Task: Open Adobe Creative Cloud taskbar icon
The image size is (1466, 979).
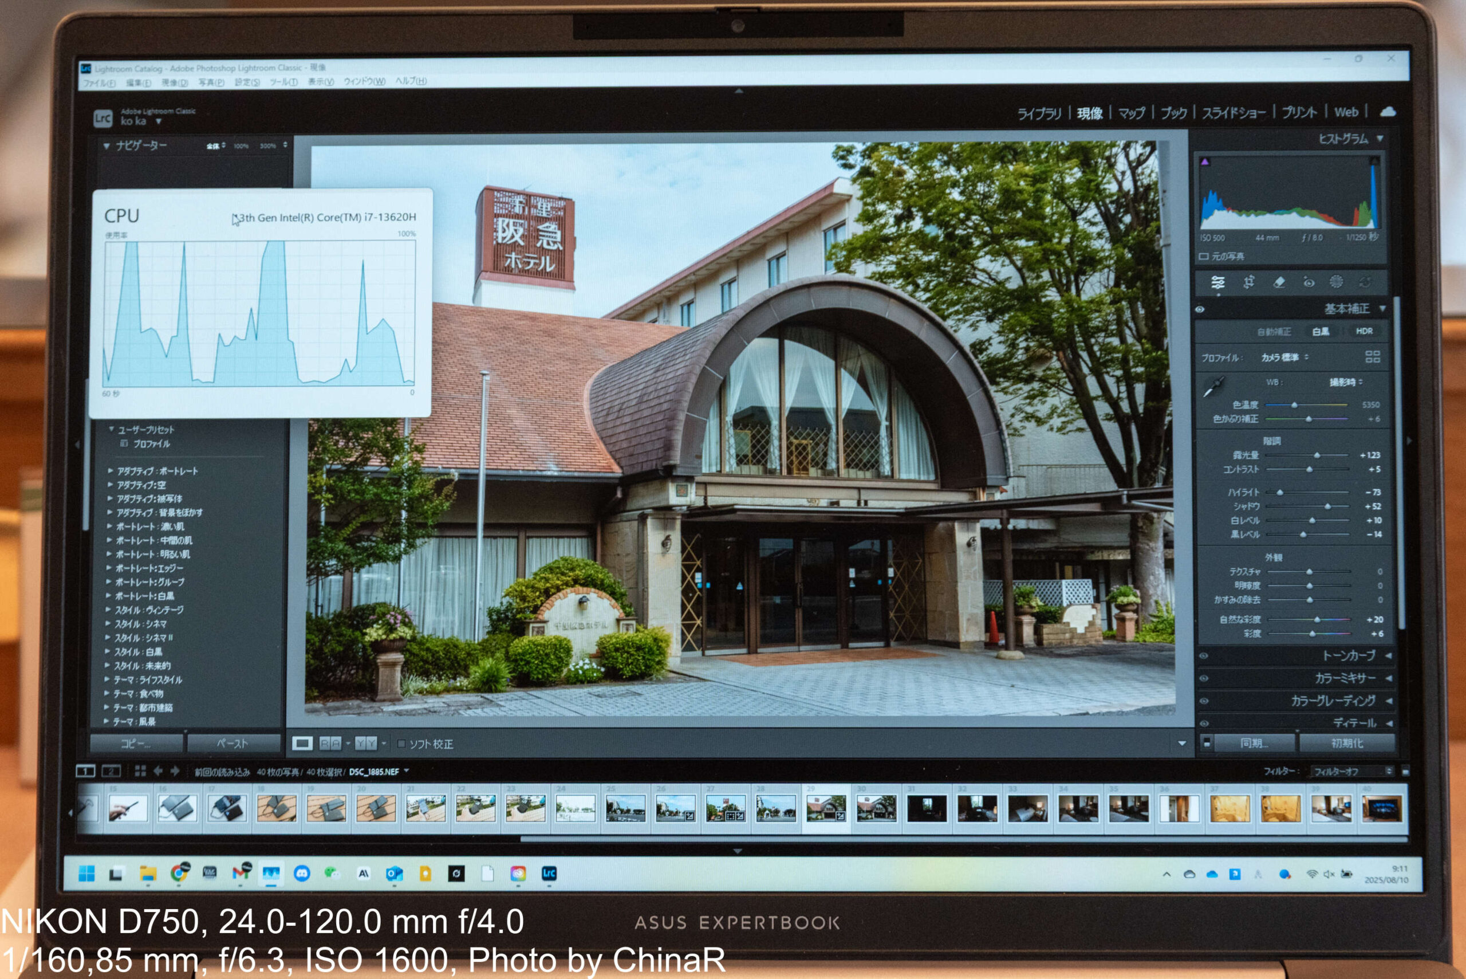Action: 518,874
